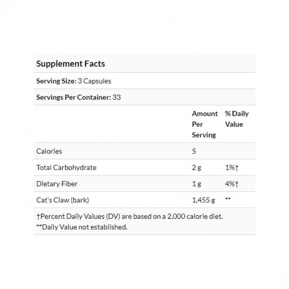Click the Calories amount of 5
Screen dimensions: 289x289
pos(194,151)
